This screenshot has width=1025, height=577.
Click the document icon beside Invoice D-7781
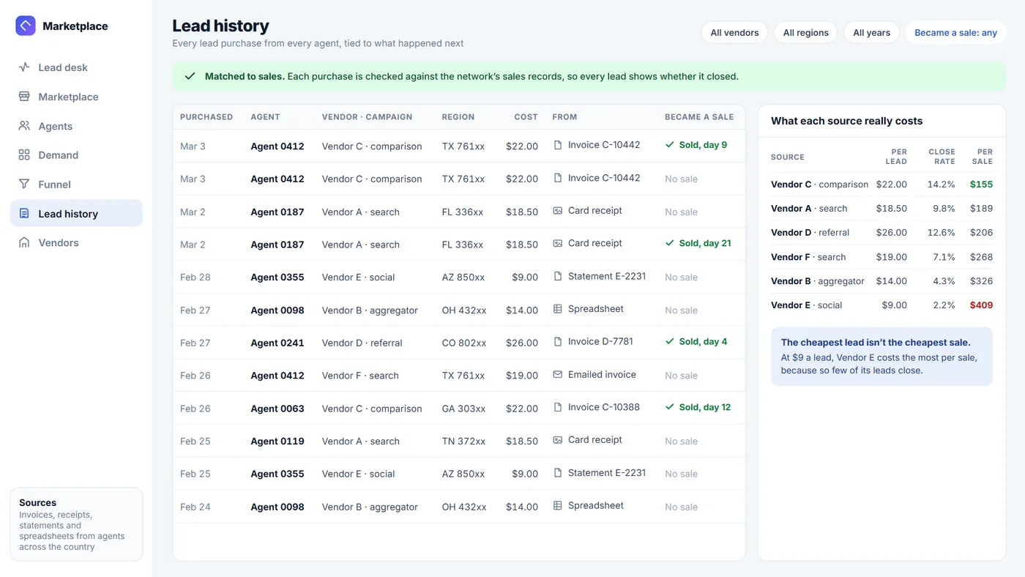pos(558,341)
